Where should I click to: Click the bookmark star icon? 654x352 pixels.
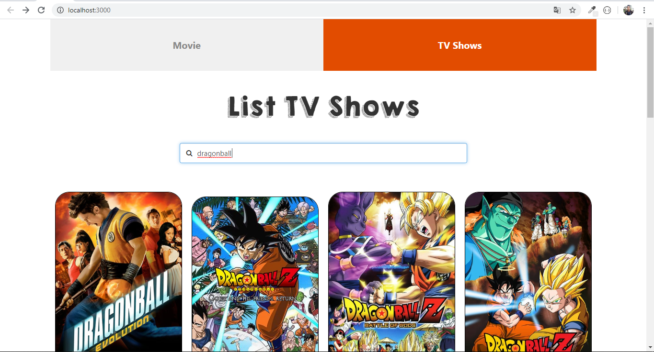(573, 10)
